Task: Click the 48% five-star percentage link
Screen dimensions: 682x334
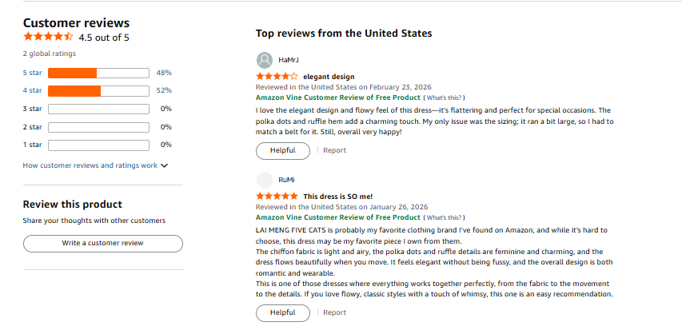Action: point(164,73)
